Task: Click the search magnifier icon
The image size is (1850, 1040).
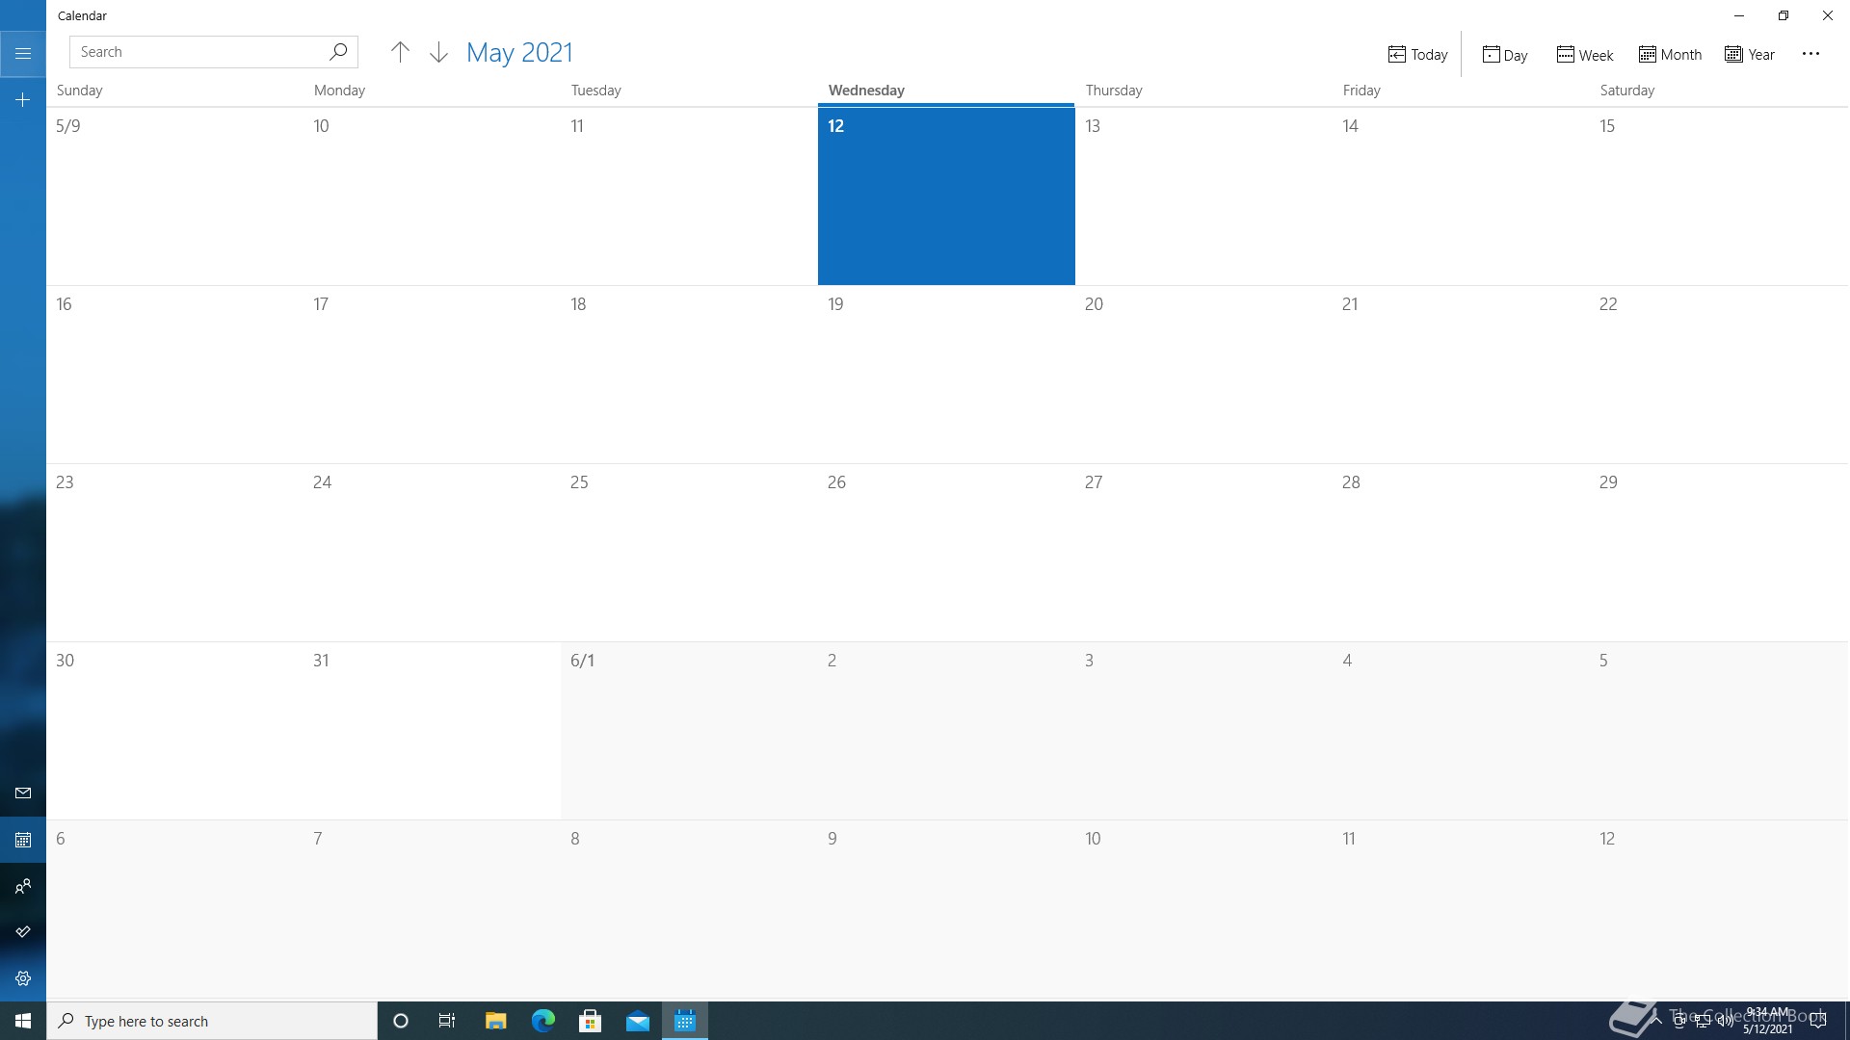Action: point(338,52)
